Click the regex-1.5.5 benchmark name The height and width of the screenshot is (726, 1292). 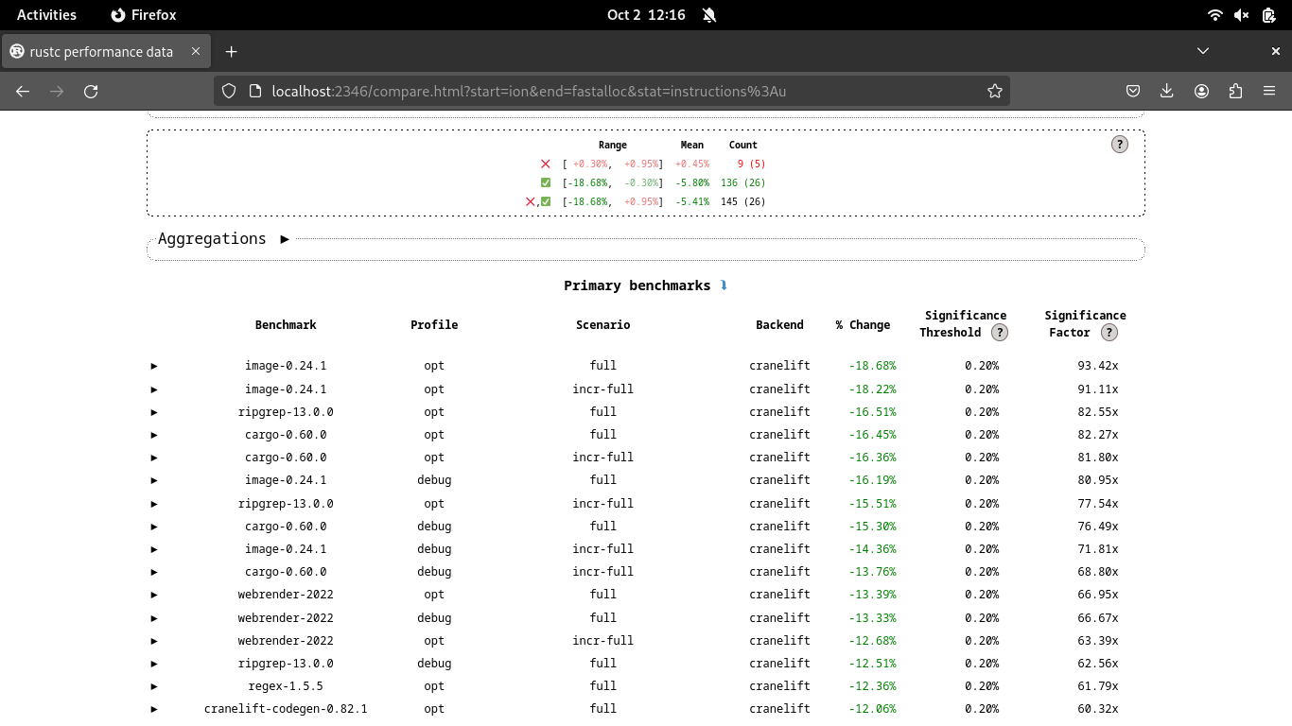pyautogui.click(x=286, y=686)
